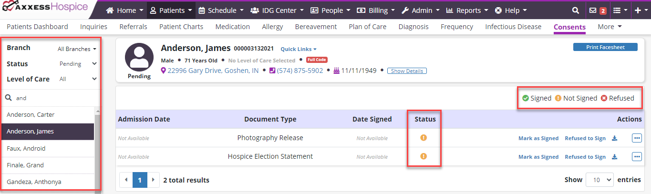Open more actions for Photography Release row
This screenshot has height=194, width=651.
point(637,138)
